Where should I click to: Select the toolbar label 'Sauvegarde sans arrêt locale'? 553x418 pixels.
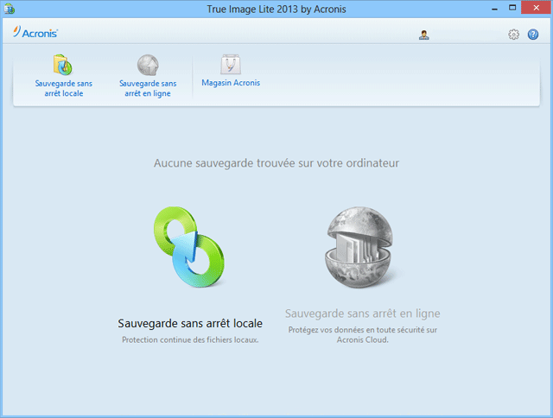63,88
